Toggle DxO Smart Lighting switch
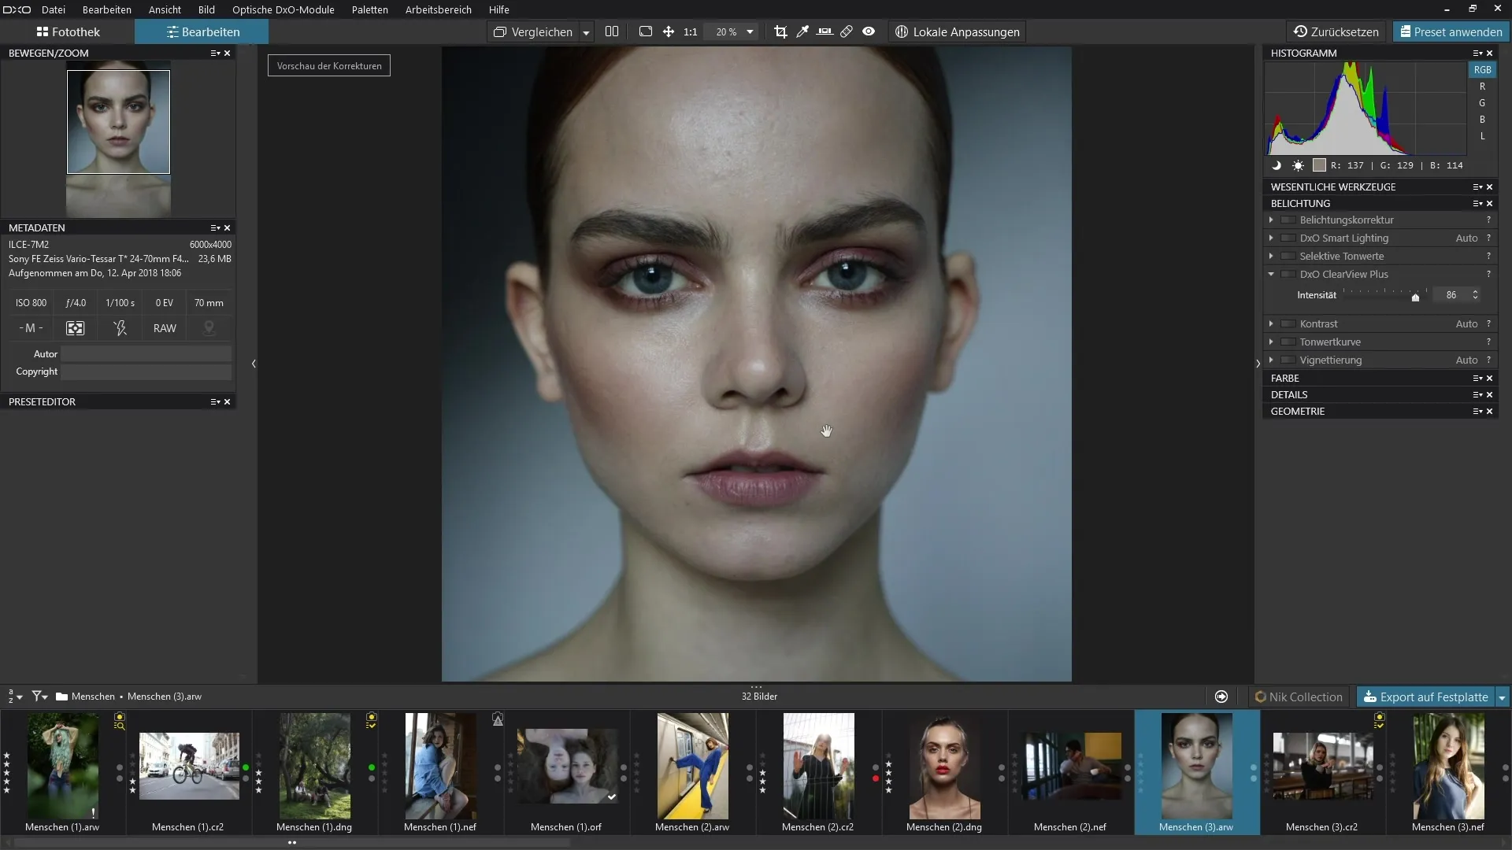Image resolution: width=1512 pixels, height=850 pixels. tap(1288, 238)
